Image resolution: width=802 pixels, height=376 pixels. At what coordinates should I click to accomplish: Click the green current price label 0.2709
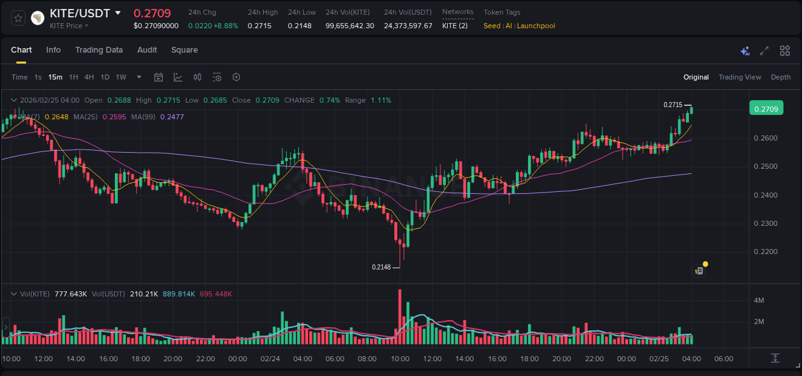tap(766, 108)
